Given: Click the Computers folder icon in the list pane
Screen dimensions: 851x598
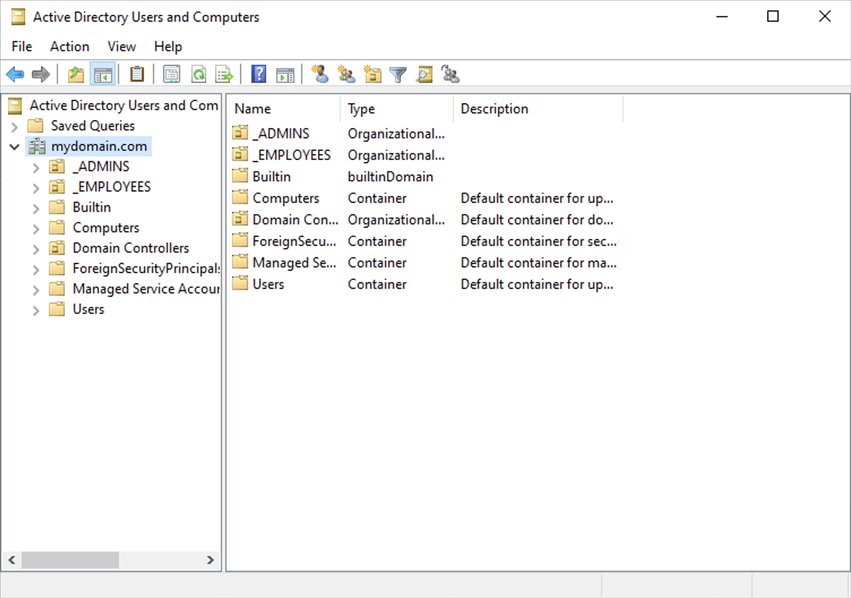Looking at the screenshot, I should pyautogui.click(x=240, y=197).
